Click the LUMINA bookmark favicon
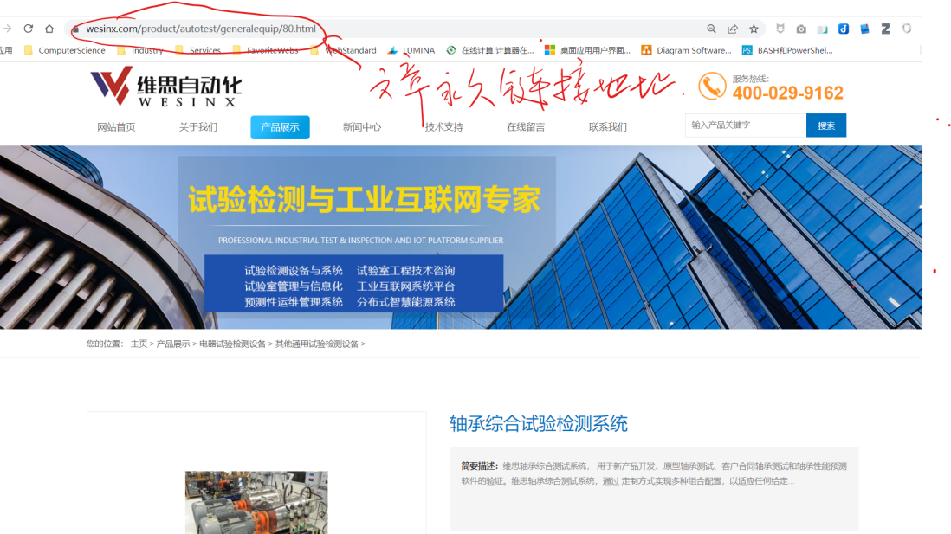Viewport: 951px width, 534px height. pyautogui.click(x=393, y=50)
